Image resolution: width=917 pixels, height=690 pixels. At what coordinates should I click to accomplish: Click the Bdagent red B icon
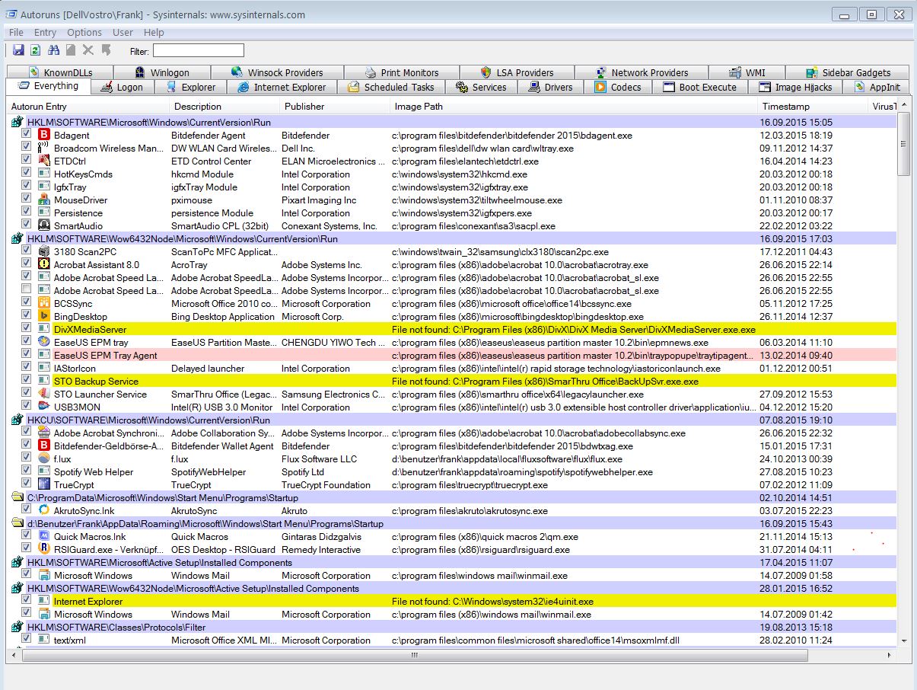pyautogui.click(x=44, y=136)
